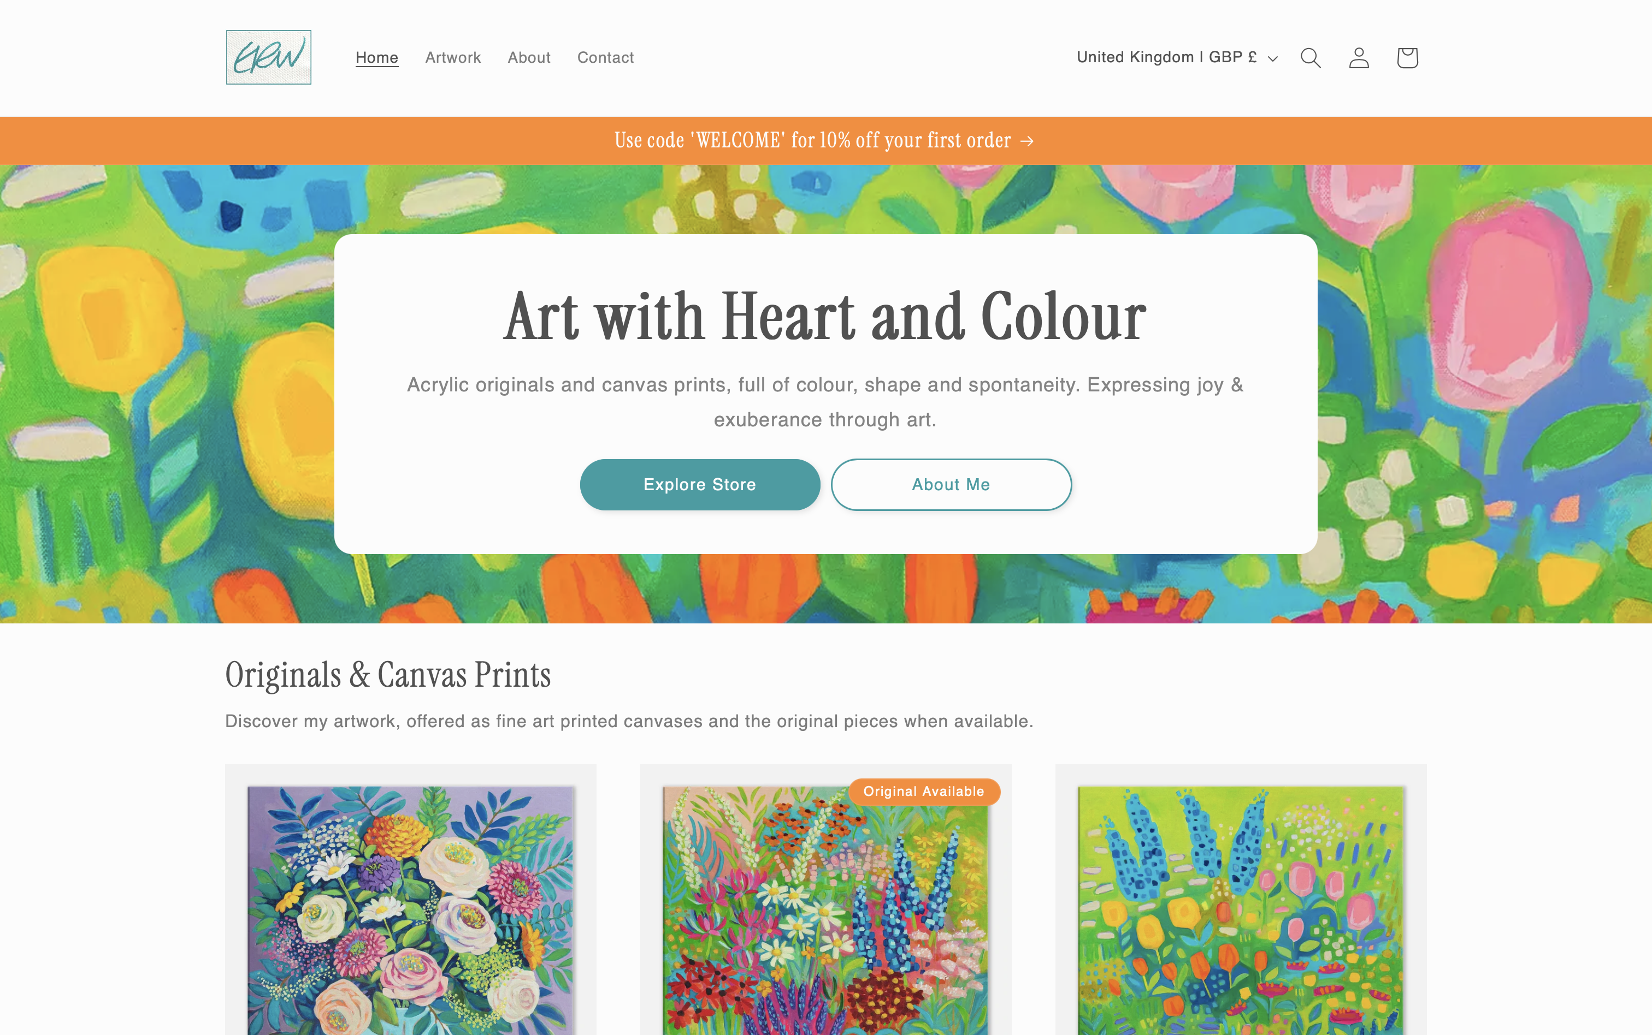Open the green meadow painting thumbnail
1652x1035 pixels.
pyautogui.click(x=1241, y=911)
